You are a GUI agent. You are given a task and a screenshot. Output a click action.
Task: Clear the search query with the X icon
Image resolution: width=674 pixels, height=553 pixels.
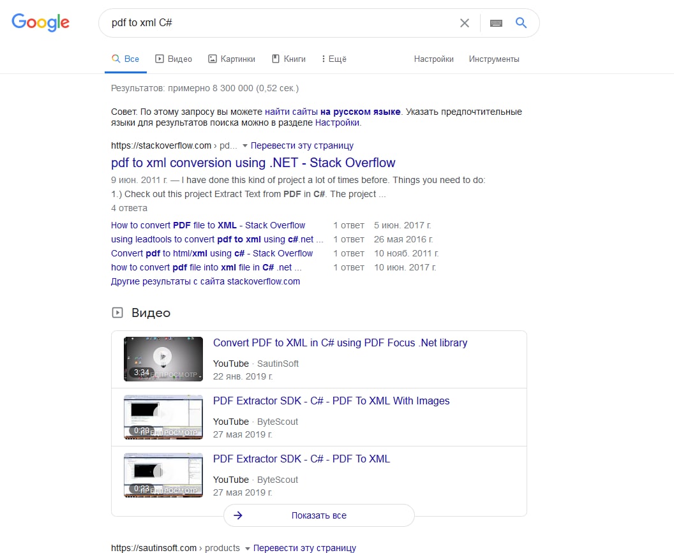click(x=464, y=23)
